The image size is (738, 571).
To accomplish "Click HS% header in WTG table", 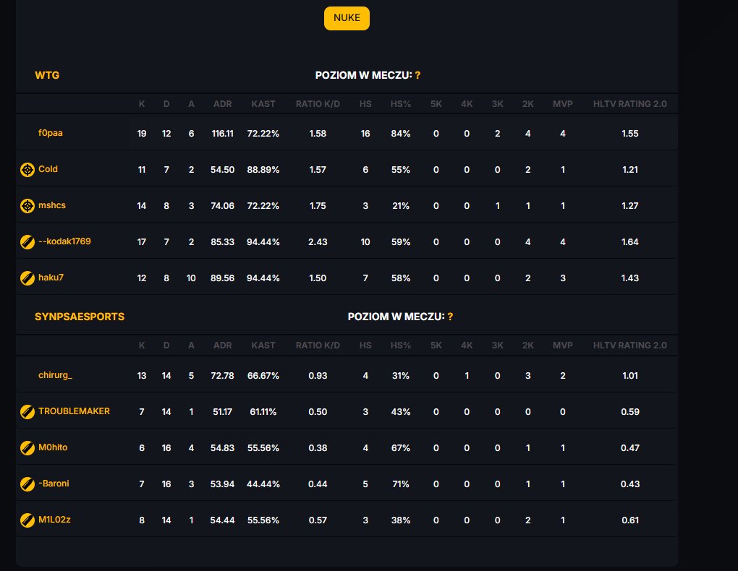I will [401, 104].
